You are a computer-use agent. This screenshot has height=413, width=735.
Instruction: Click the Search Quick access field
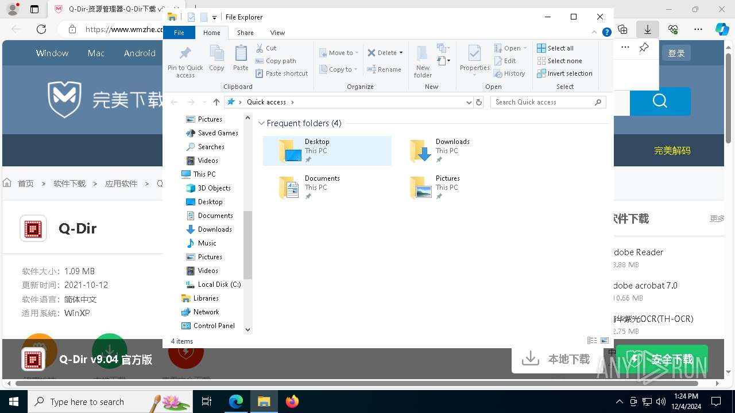(548, 102)
